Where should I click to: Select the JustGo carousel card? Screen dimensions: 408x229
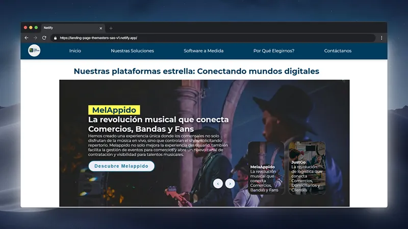pyautogui.click(x=307, y=168)
